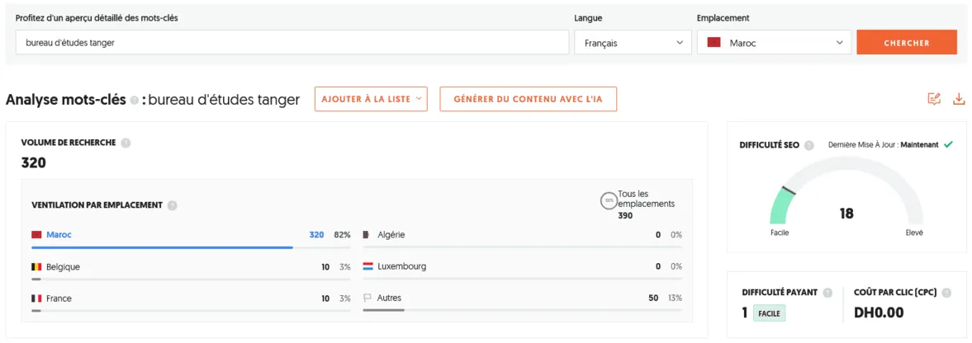Click the SEO difficulty score 18
This screenshot has height=343, width=972.
846,214
